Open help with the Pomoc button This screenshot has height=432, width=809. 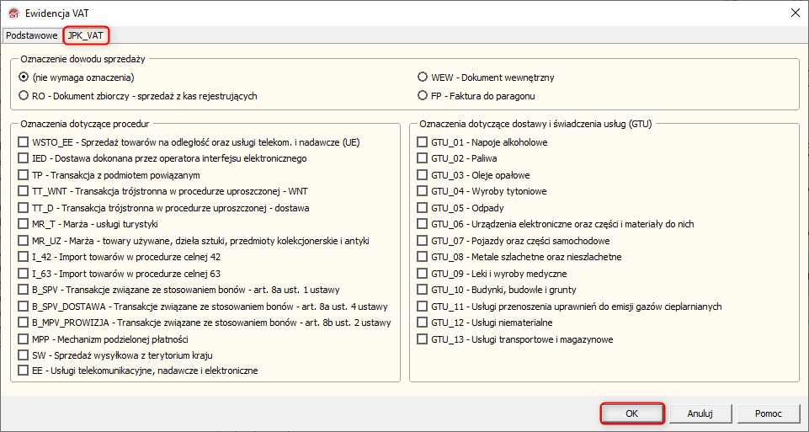(x=768, y=413)
